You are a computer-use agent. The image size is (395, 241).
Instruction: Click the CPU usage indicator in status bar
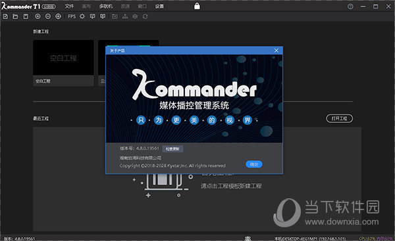[x=367, y=238]
